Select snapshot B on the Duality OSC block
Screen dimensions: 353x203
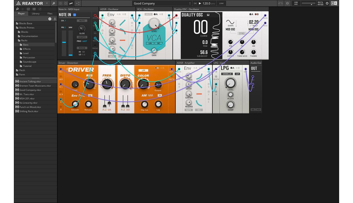[x=257, y=14]
